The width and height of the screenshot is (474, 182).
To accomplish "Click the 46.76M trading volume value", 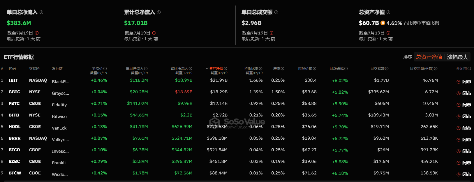I will [430, 80].
